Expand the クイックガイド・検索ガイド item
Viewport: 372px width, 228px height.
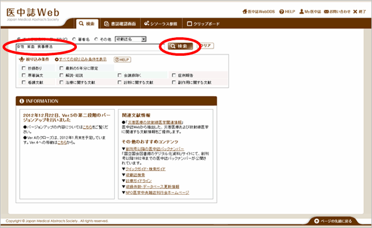146,169
